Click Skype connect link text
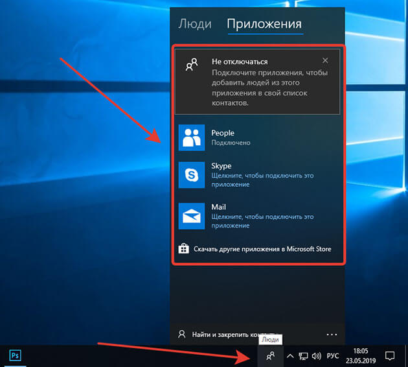The height and width of the screenshot is (367, 408). (262, 180)
